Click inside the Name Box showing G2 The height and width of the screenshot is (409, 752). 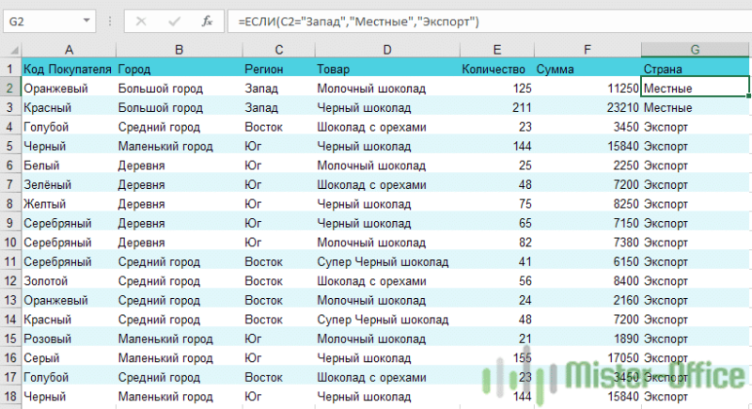(x=42, y=22)
